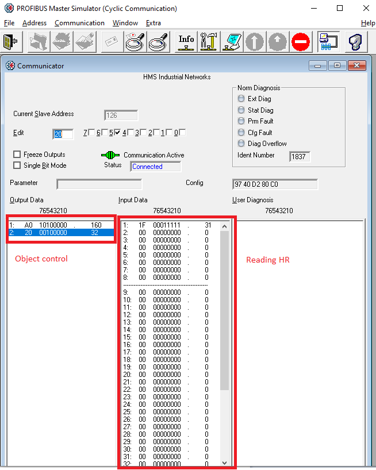Click the question mark help toolbar icon
The width and height of the screenshot is (376, 470).
tap(356, 42)
